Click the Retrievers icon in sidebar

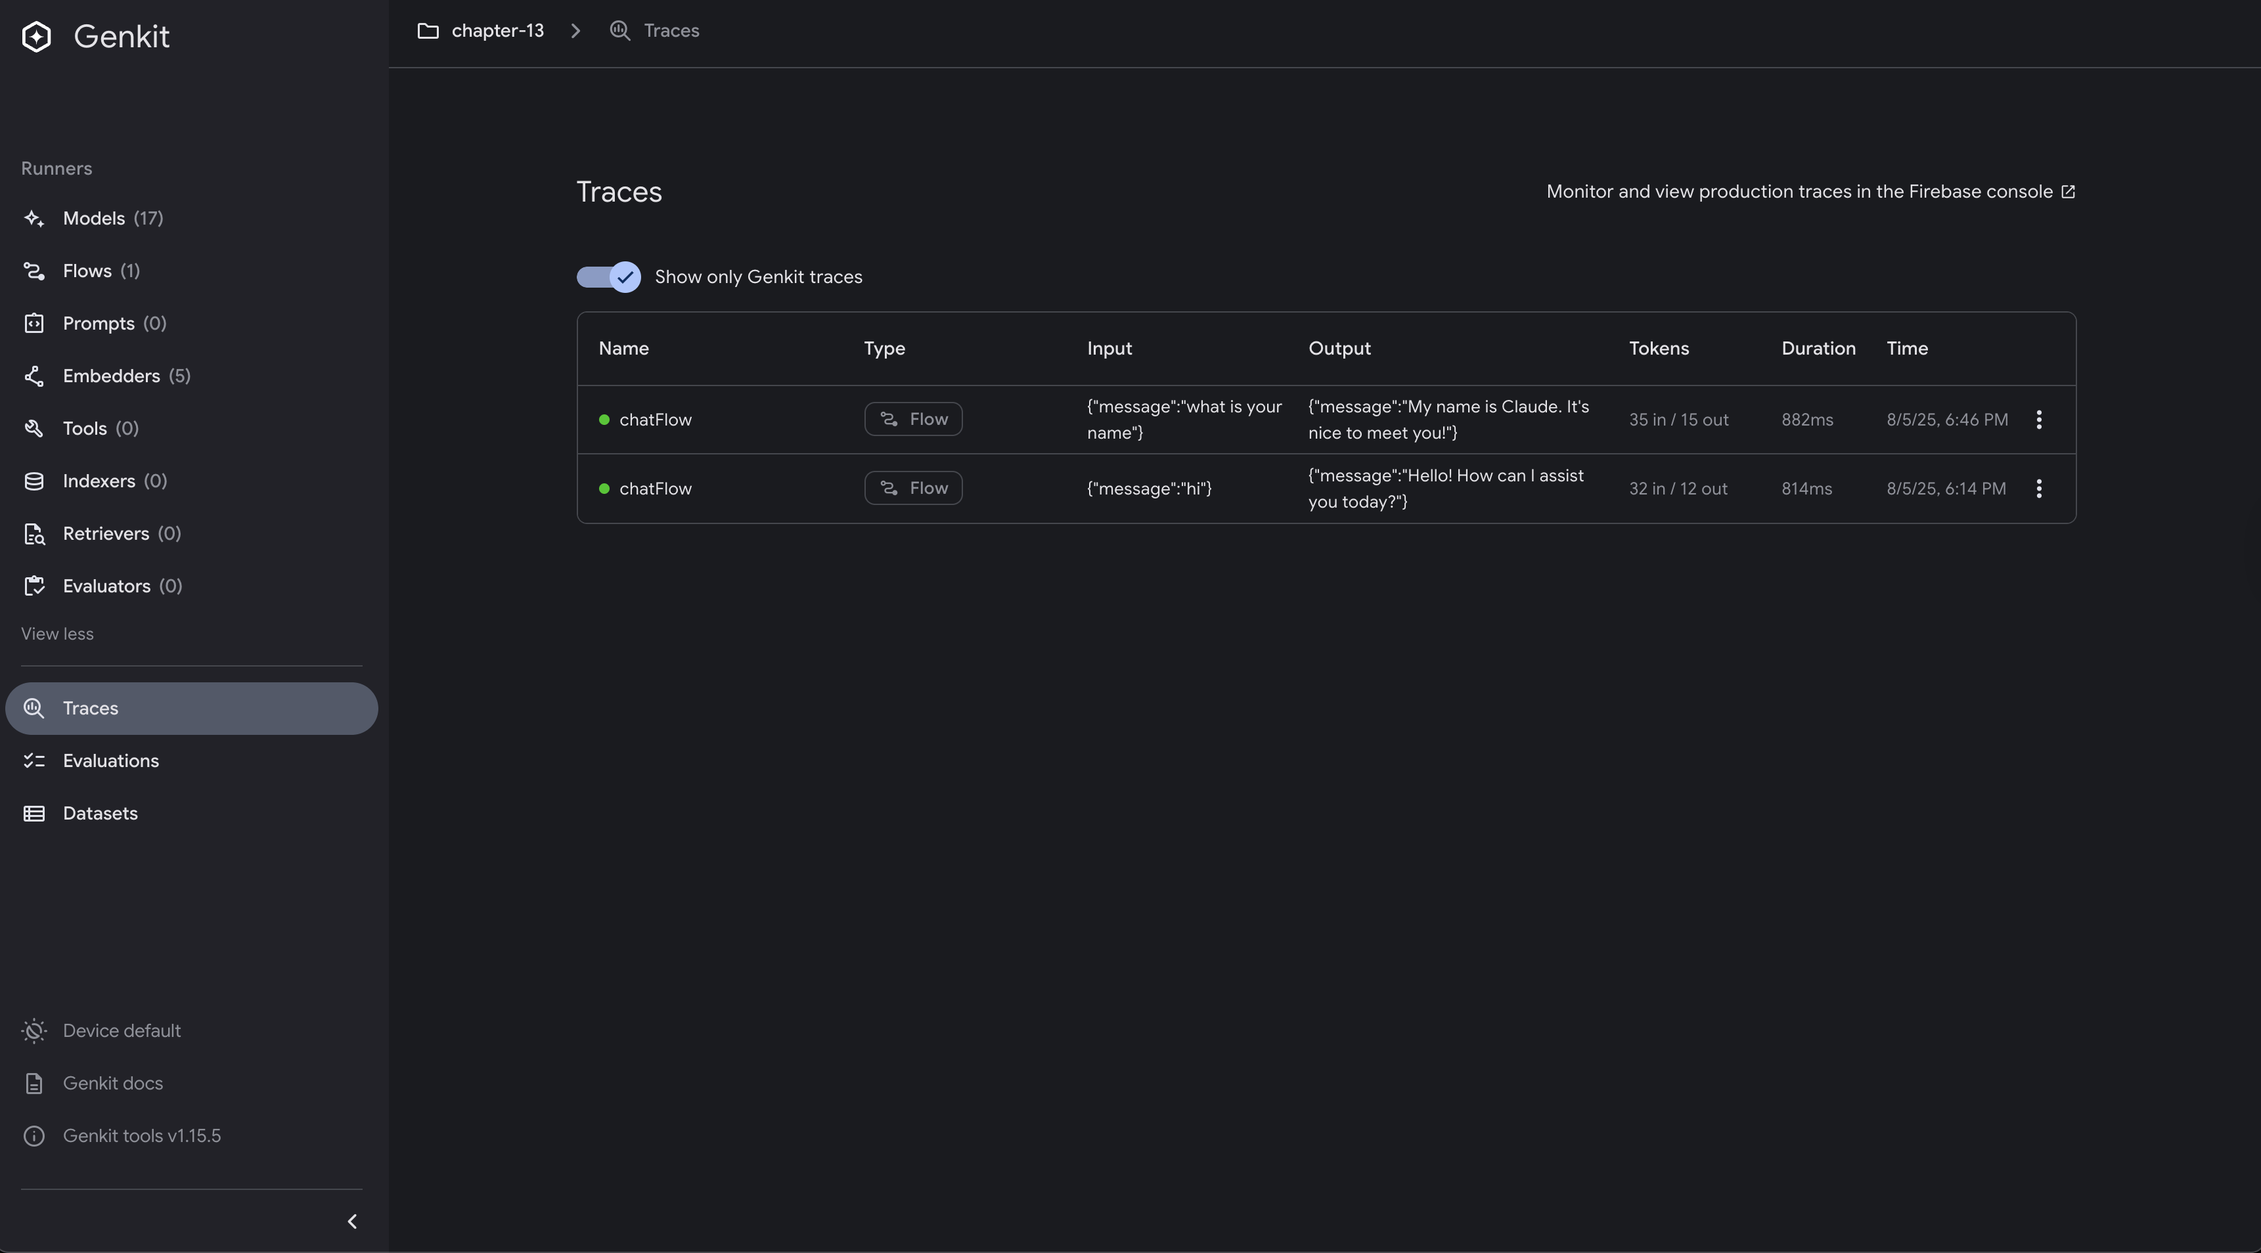pos(34,535)
